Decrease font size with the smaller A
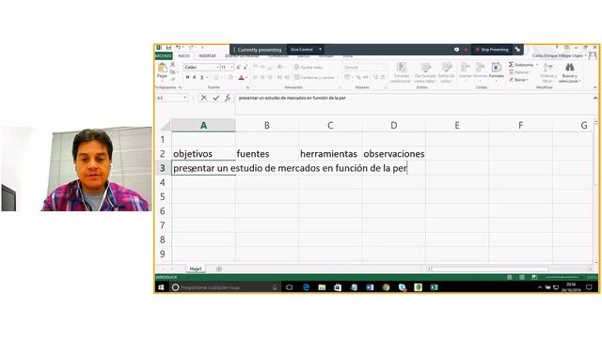Screen dimensions: 602x338 (246, 67)
